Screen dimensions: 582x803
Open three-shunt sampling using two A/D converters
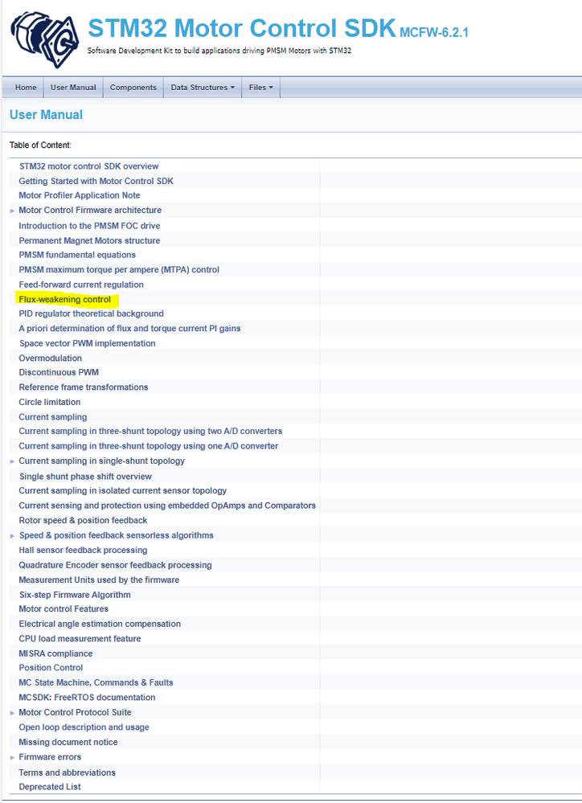pyautogui.click(x=150, y=431)
